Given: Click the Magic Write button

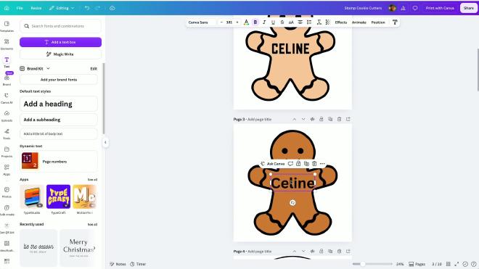Looking at the screenshot, I should coord(60,54).
